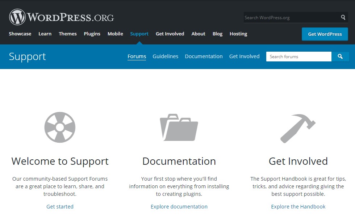Open Guidelines in the Support bar
The width and height of the screenshot is (355, 224).
(166, 56)
